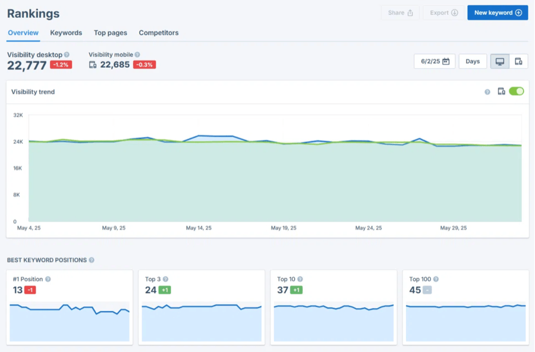Screen dimensions: 535x352
Task: Click the Share button
Action: (x=400, y=12)
